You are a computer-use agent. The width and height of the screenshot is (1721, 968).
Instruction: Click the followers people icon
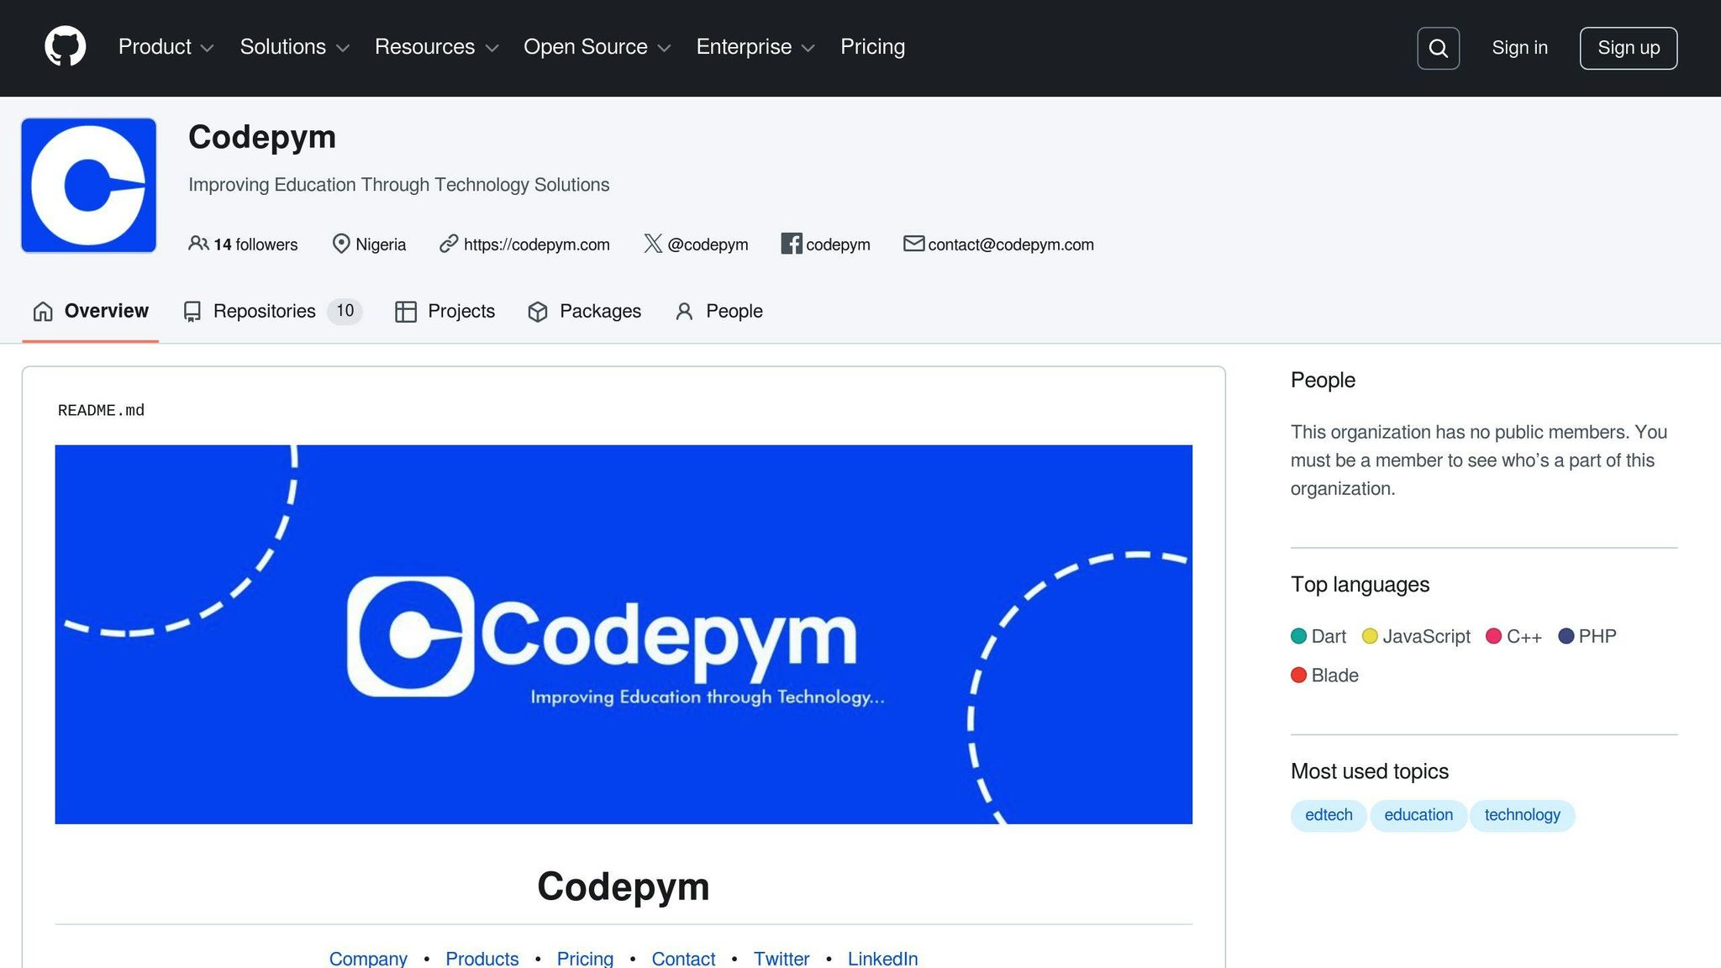tap(200, 244)
